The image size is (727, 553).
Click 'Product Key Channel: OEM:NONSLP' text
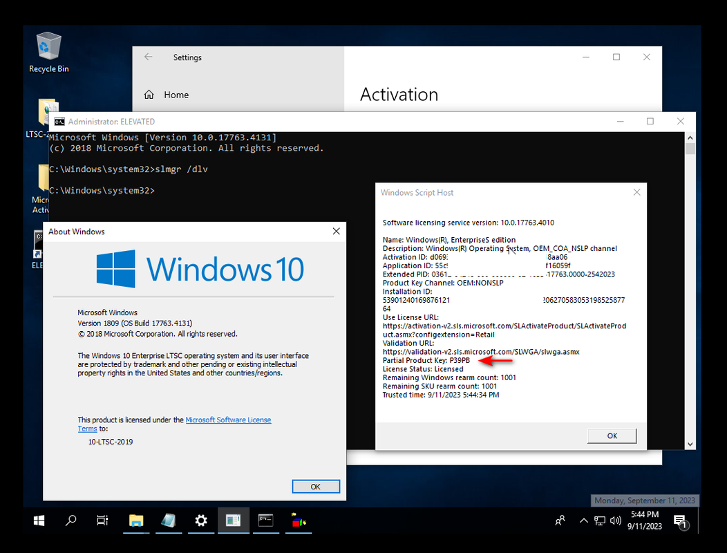coord(443,283)
